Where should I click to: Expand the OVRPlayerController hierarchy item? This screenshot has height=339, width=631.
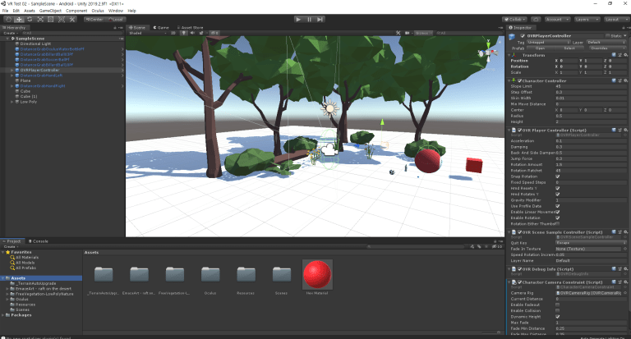[11, 70]
